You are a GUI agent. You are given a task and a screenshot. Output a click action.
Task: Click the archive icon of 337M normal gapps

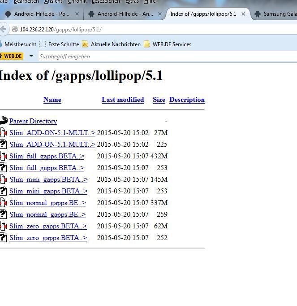(x=3, y=202)
